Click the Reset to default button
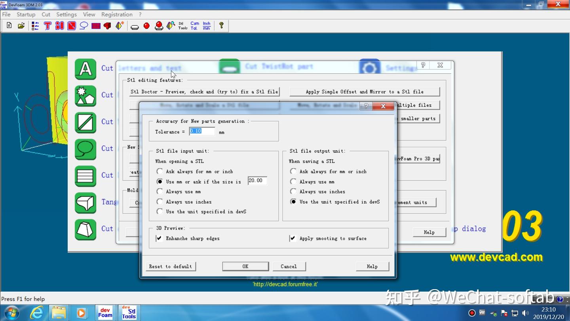This screenshot has width=570, height=321. coord(171,266)
